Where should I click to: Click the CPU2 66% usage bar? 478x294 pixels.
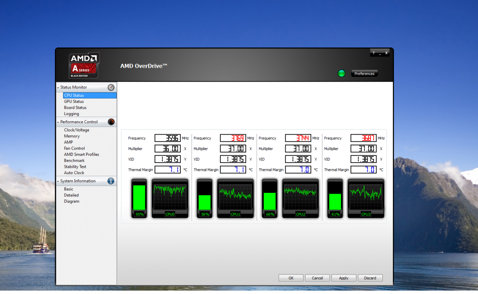[270, 198]
